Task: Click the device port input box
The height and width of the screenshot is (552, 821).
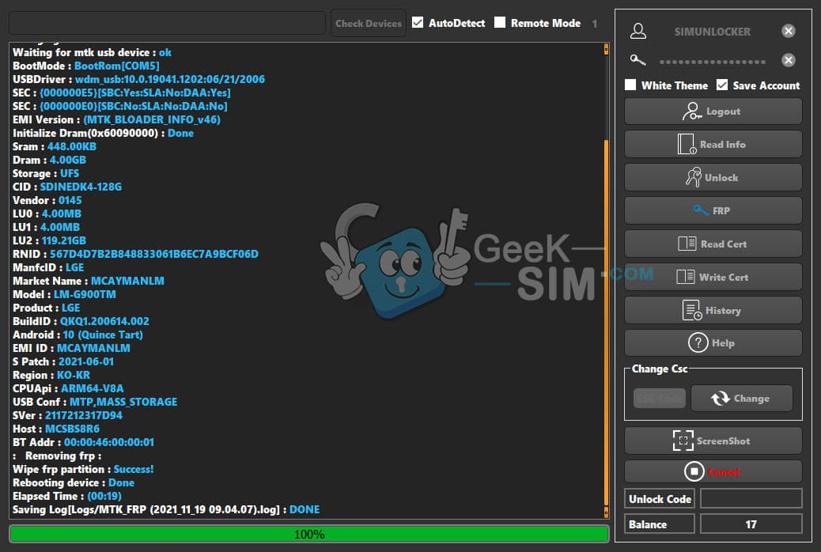Action: pos(167,23)
